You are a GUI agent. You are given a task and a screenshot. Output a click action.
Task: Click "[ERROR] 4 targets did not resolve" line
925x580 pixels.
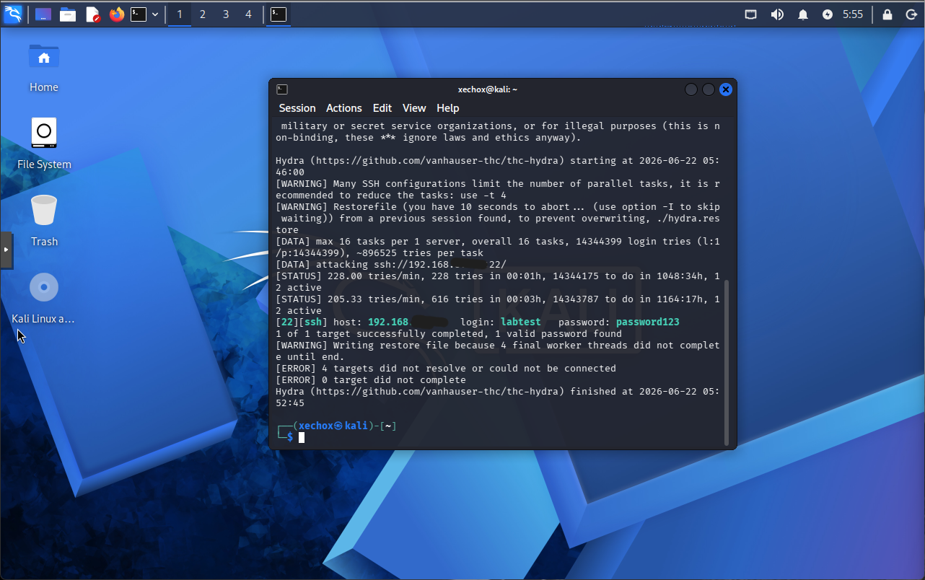click(x=446, y=368)
